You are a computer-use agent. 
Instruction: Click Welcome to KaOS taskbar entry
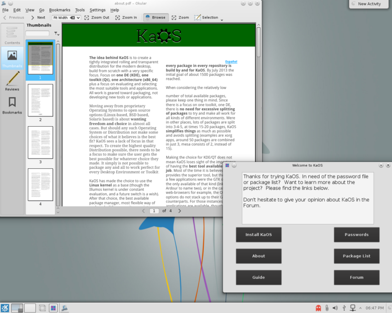(x=53, y=308)
